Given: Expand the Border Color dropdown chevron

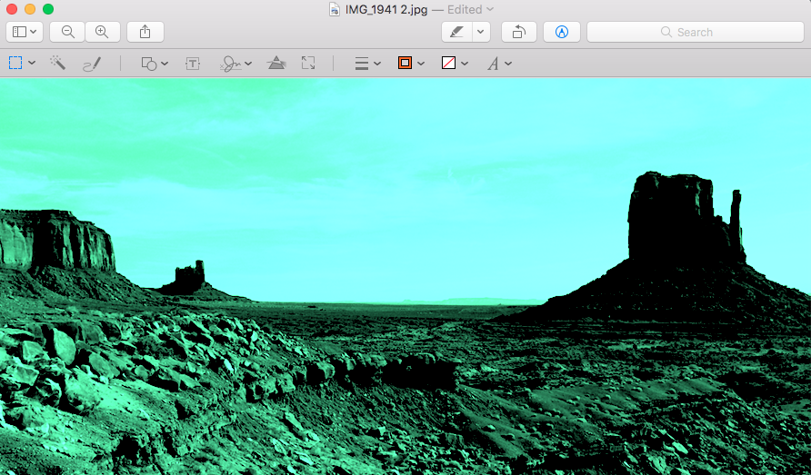Looking at the screenshot, I should [421, 64].
